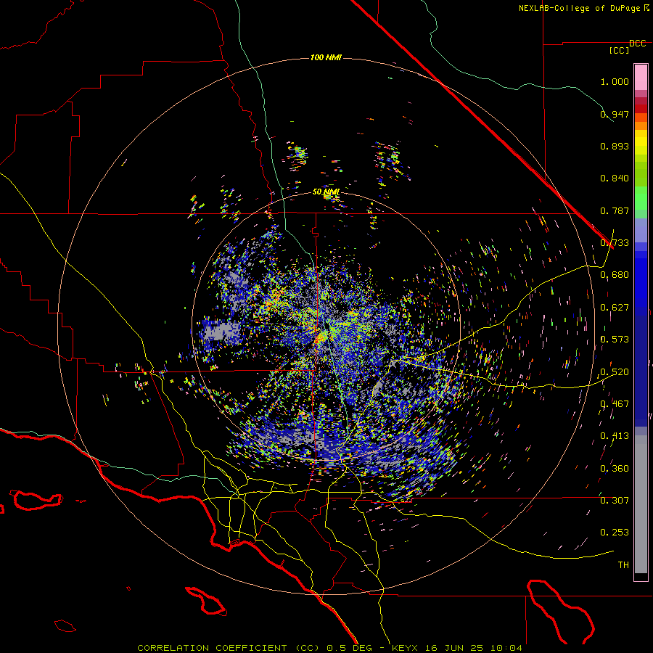
Task: Click the 16 JUN 25 date
Action: (455, 648)
